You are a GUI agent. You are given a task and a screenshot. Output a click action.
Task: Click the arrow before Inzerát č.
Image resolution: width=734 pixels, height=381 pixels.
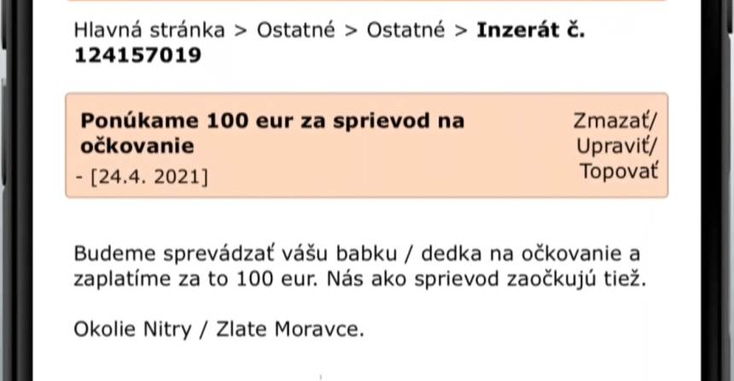point(461,30)
